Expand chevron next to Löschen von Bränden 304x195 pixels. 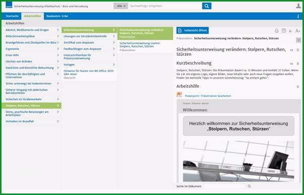click(x=58, y=61)
